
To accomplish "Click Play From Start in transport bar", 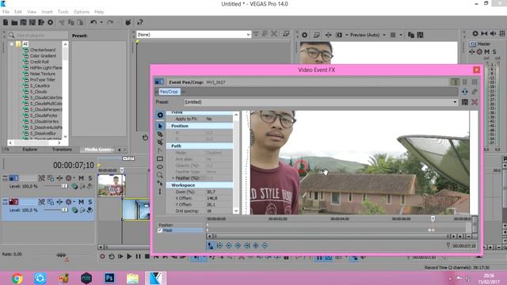I will coord(120,256).
